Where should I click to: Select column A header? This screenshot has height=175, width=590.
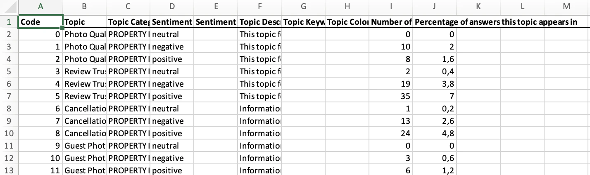(x=40, y=7)
